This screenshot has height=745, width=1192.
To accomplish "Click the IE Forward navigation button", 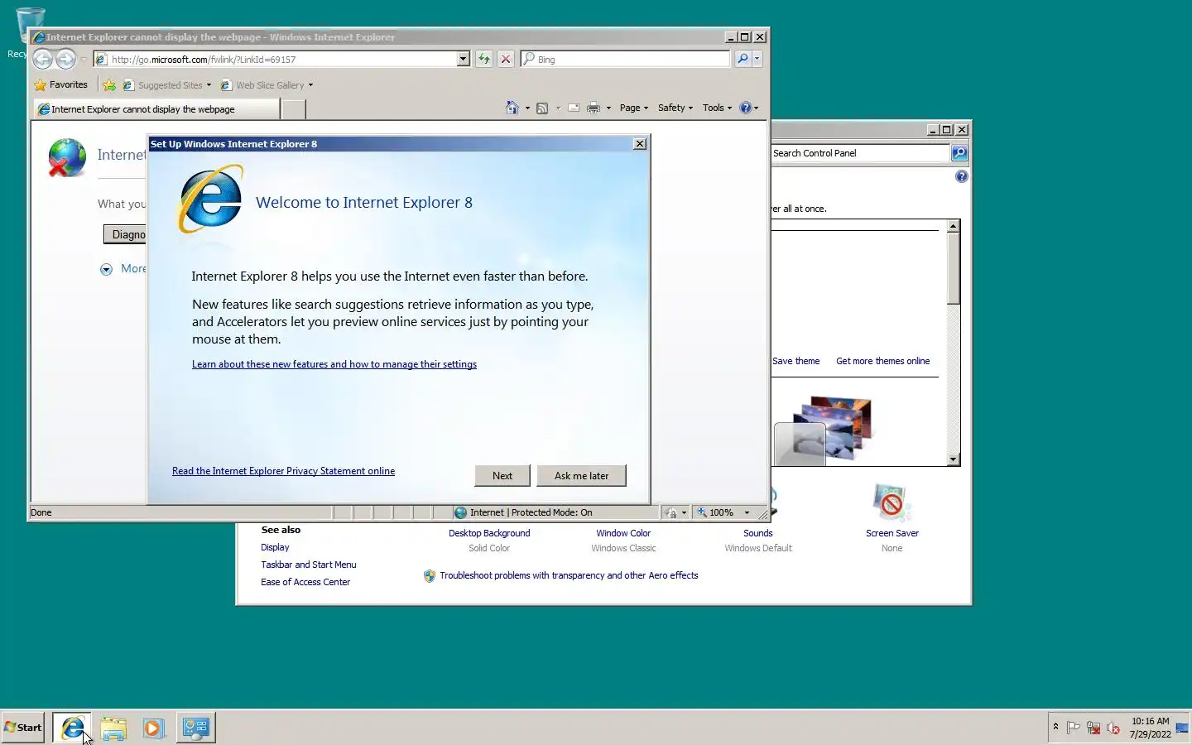I will click(65, 59).
